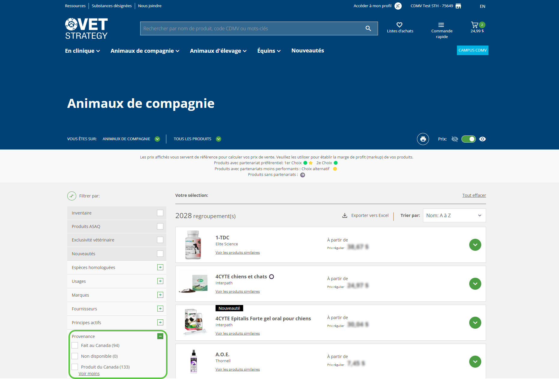Open the Trier par sort dropdown
This screenshot has height=379, width=559.
coord(454,215)
